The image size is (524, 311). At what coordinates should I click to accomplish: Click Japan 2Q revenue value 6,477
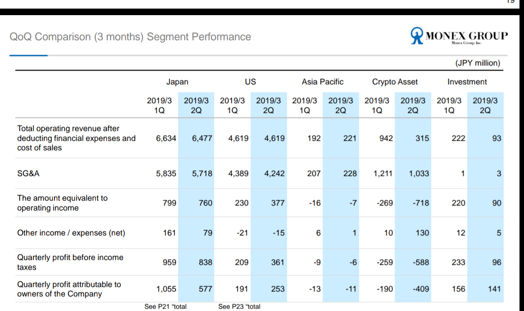202,138
